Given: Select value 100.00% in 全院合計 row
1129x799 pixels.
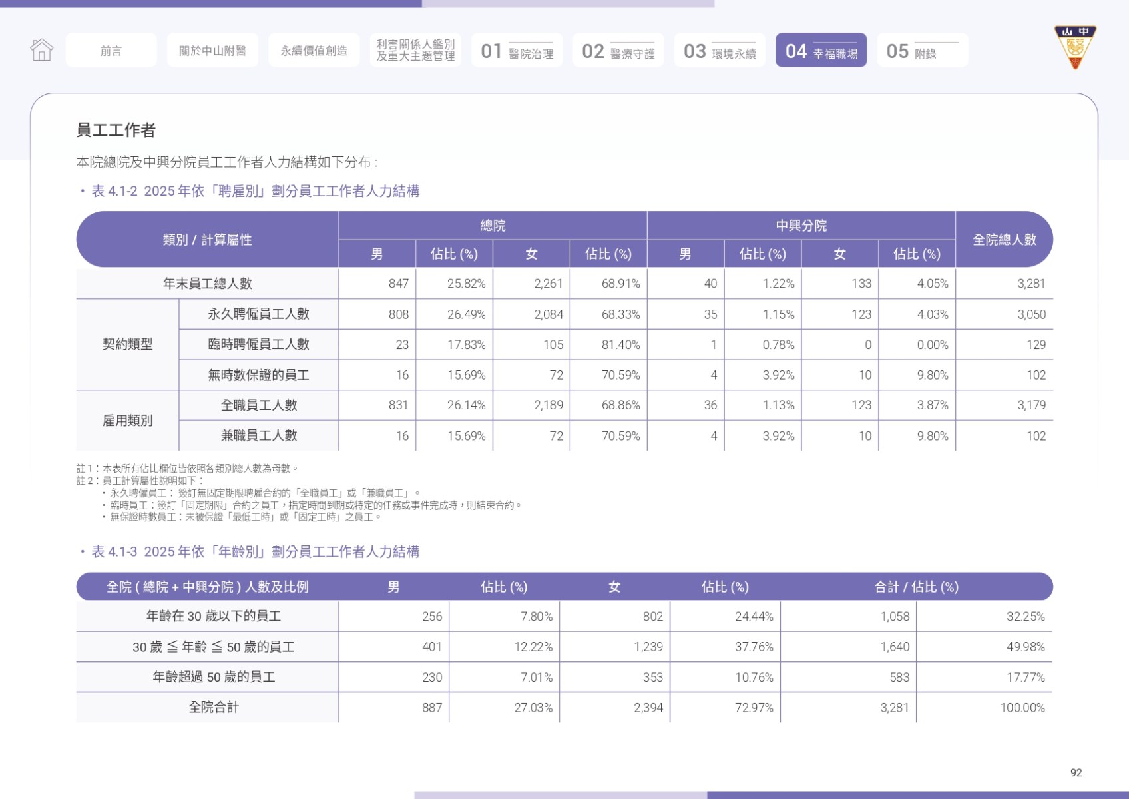Looking at the screenshot, I should [1022, 708].
